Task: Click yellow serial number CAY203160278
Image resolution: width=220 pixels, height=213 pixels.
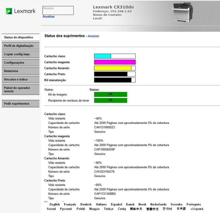Action: (104, 172)
